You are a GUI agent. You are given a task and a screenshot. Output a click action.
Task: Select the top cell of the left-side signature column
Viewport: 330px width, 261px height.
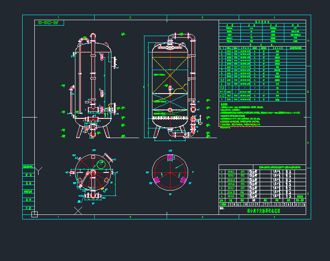[x=28, y=167]
